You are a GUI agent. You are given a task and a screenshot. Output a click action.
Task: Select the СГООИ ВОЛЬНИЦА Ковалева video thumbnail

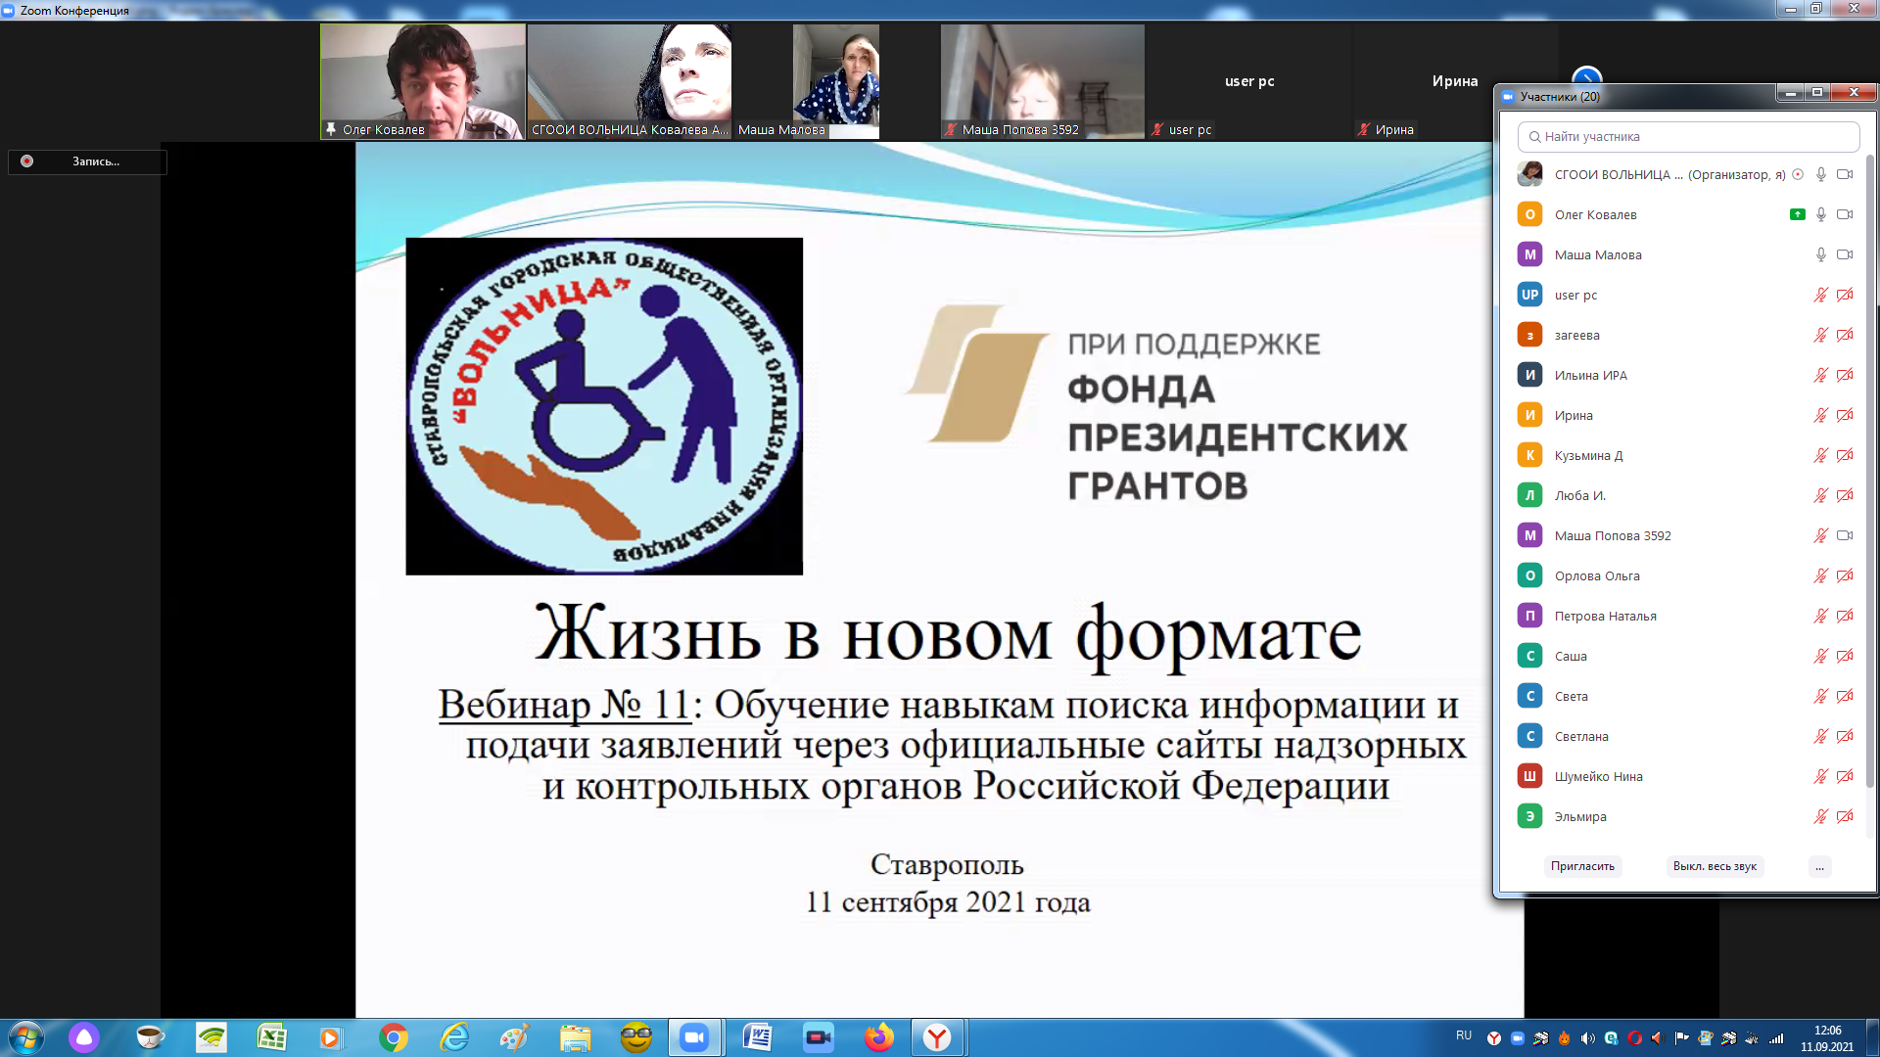pos(630,81)
